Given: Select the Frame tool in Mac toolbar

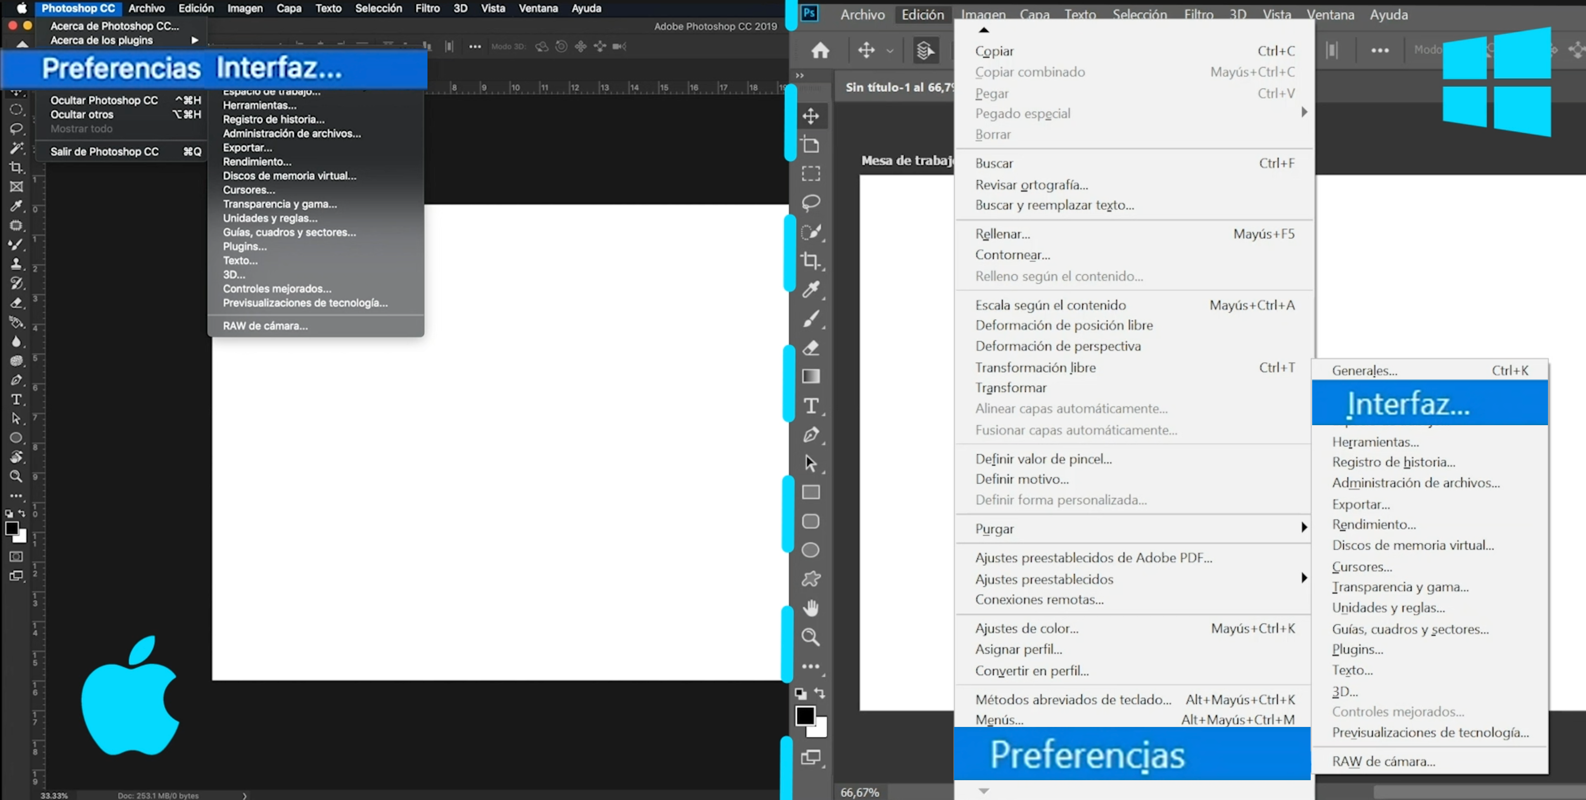Looking at the screenshot, I should click(17, 187).
